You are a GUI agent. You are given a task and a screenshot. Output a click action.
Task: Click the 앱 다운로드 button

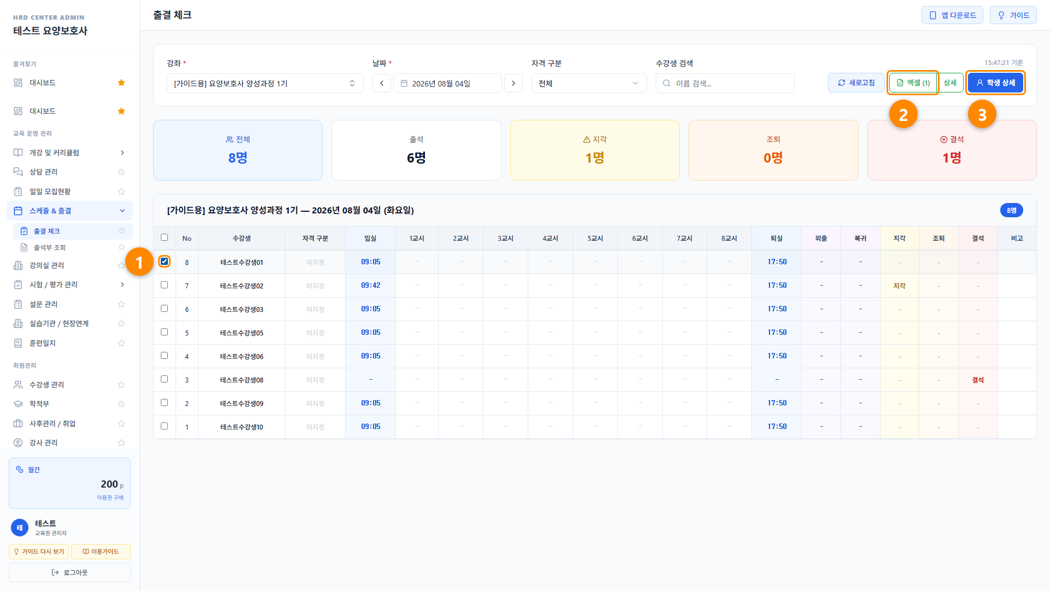click(952, 15)
